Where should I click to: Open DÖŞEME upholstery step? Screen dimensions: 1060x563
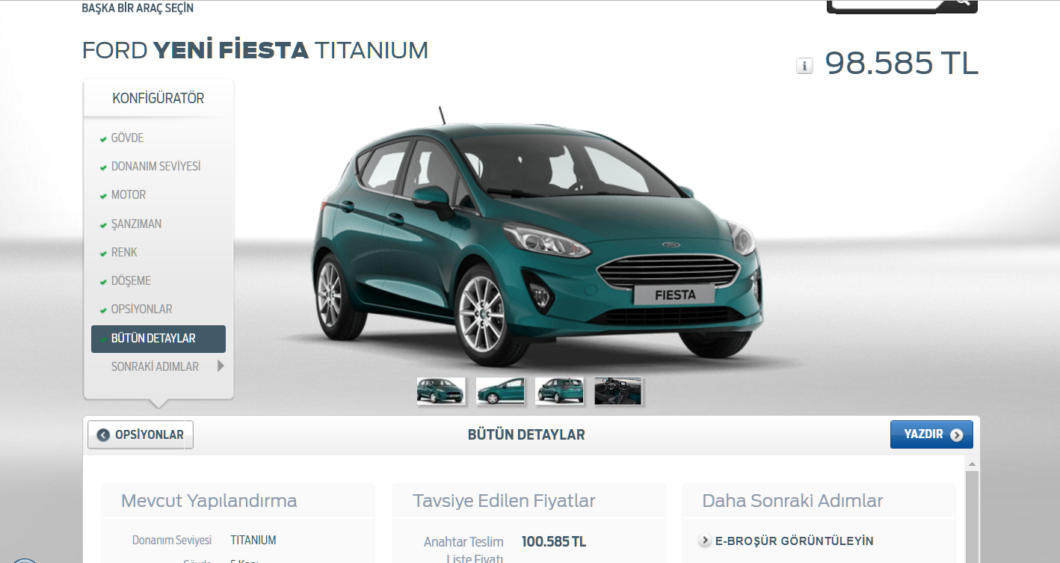coord(131,281)
